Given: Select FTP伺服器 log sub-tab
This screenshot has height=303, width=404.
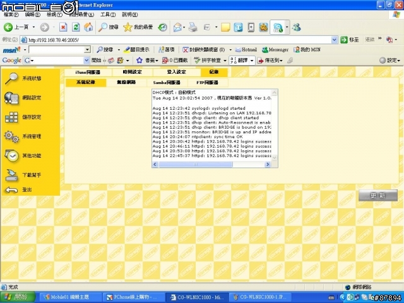Looking at the screenshot, I should (x=208, y=83).
